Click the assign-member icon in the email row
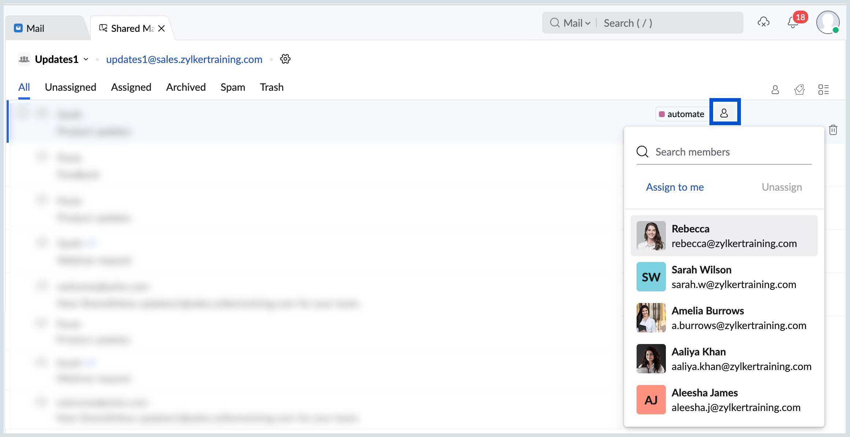The height and width of the screenshot is (437, 850). click(724, 113)
